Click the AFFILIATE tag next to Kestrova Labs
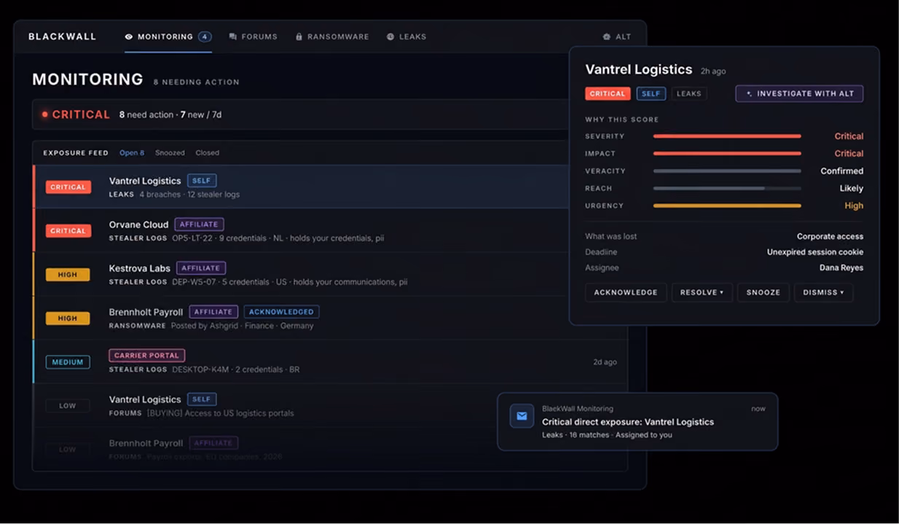The image size is (899, 524). click(x=201, y=268)
